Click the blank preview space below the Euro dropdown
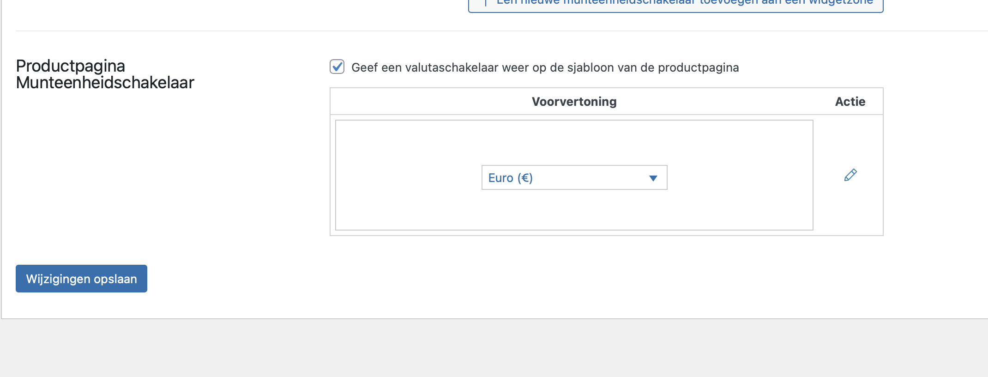This screenshot has width=988, height=377. [574, 210]
